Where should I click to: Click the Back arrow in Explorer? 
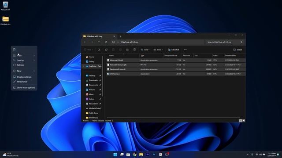[85, 42]
